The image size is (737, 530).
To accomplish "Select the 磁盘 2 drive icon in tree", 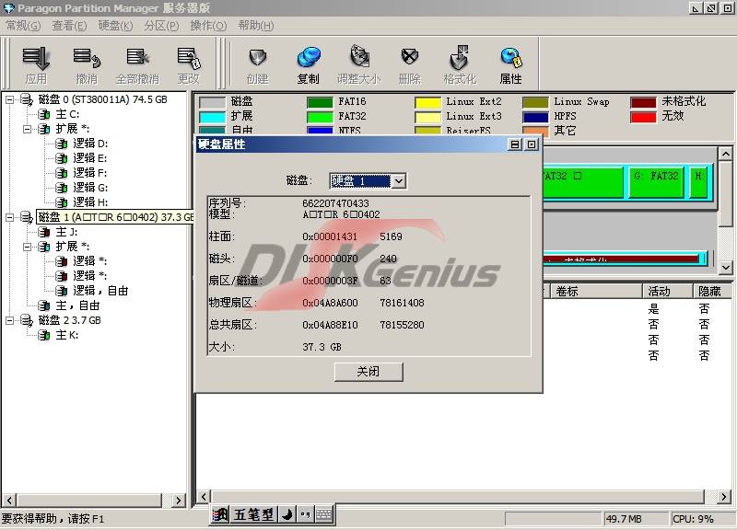I will pos(27,320).
